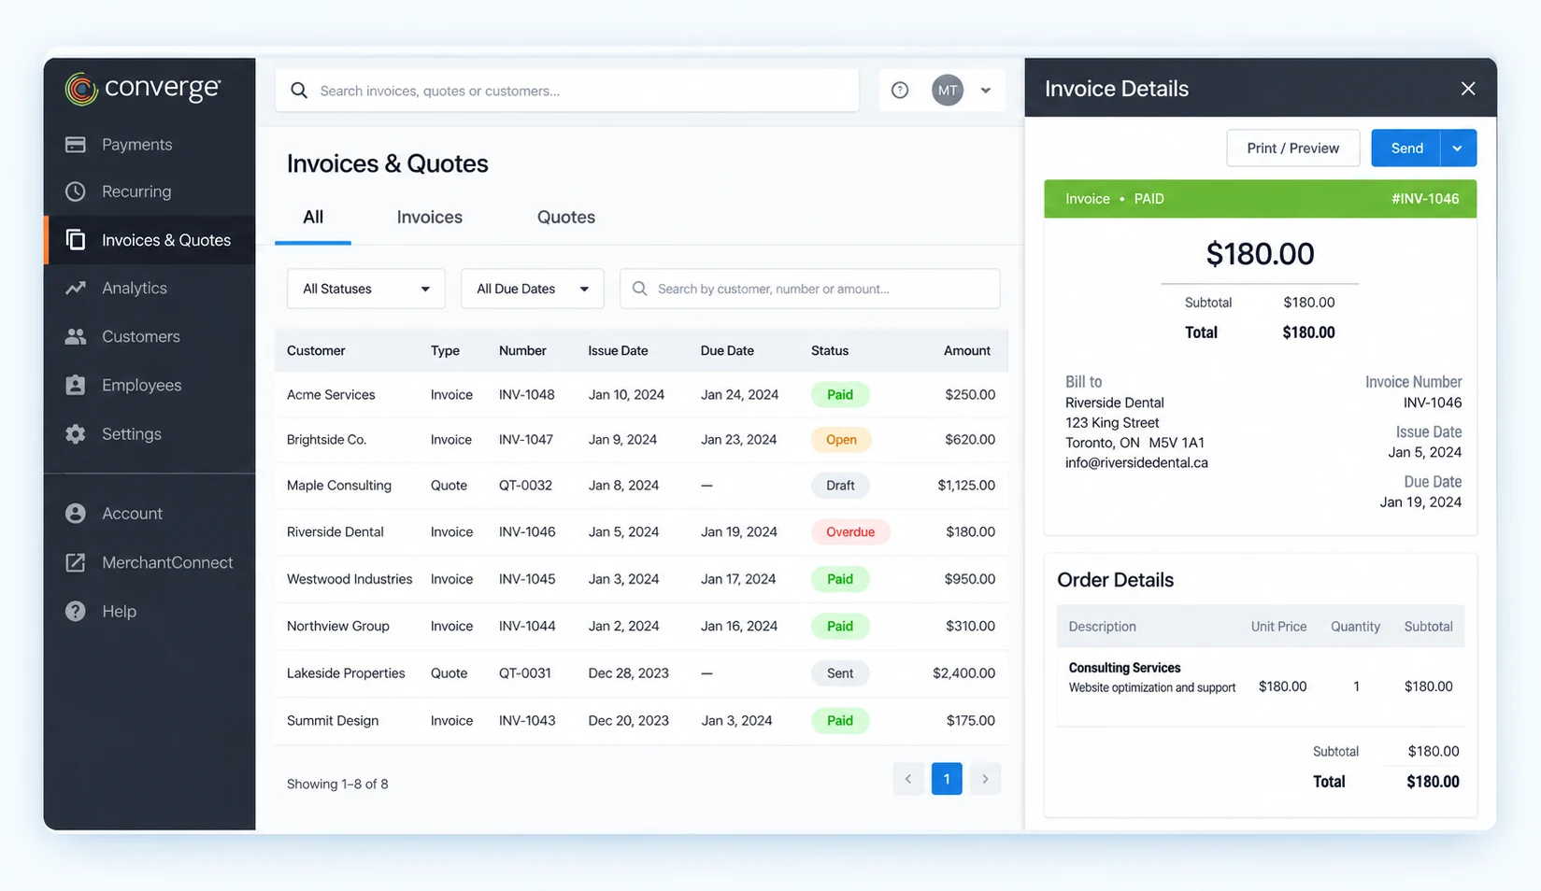Select the Westwood Industries customer cell
The height and width of the screenshot is (891, 1541).
tap(350, 579)
